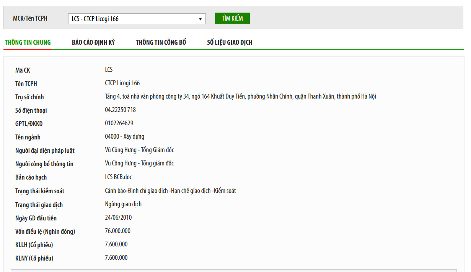Click the Người đại diện pháp luật label
The width and height of the screenshot is (471, 272).
point(45,151)
